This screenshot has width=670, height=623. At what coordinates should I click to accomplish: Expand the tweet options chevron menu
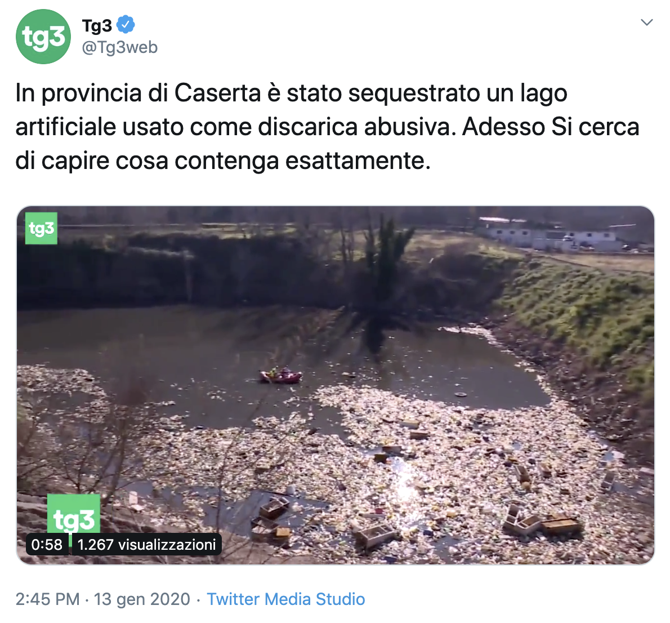click(647, 22)
